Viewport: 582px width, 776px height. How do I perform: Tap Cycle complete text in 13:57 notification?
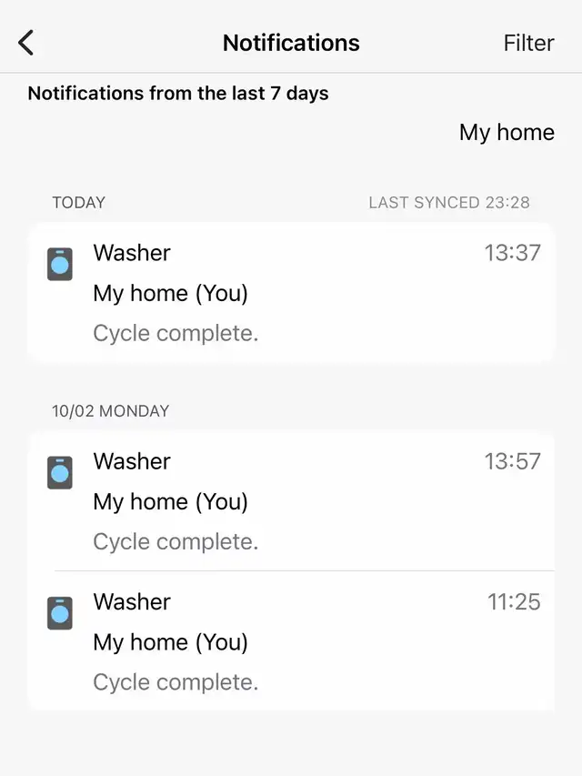point(176,541)
